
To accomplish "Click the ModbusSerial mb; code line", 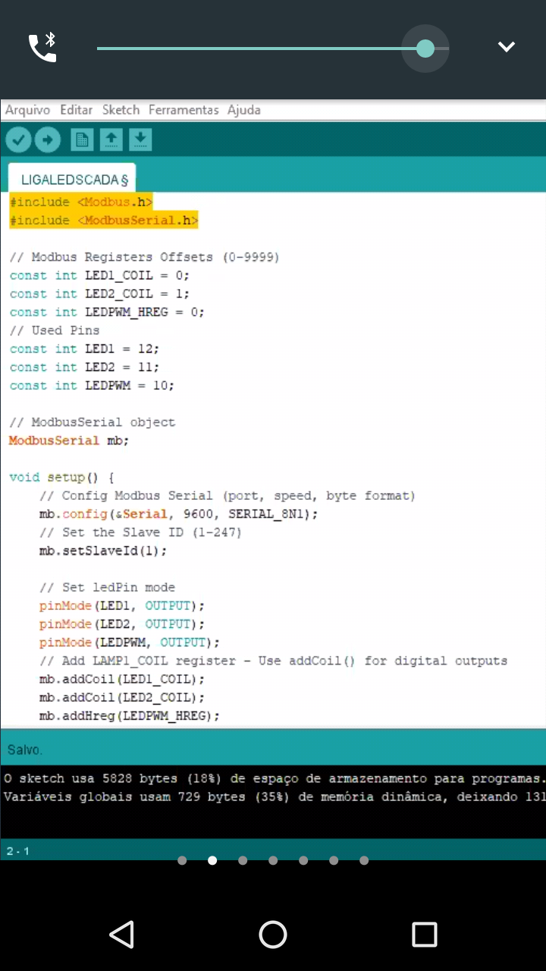I will click(x=69, y=441).
